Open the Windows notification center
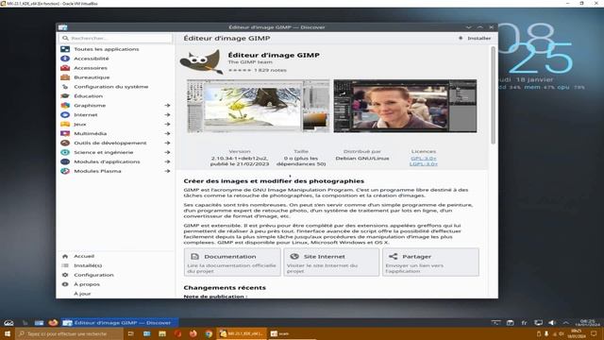The image size is (604, 340). click(594, 333)
